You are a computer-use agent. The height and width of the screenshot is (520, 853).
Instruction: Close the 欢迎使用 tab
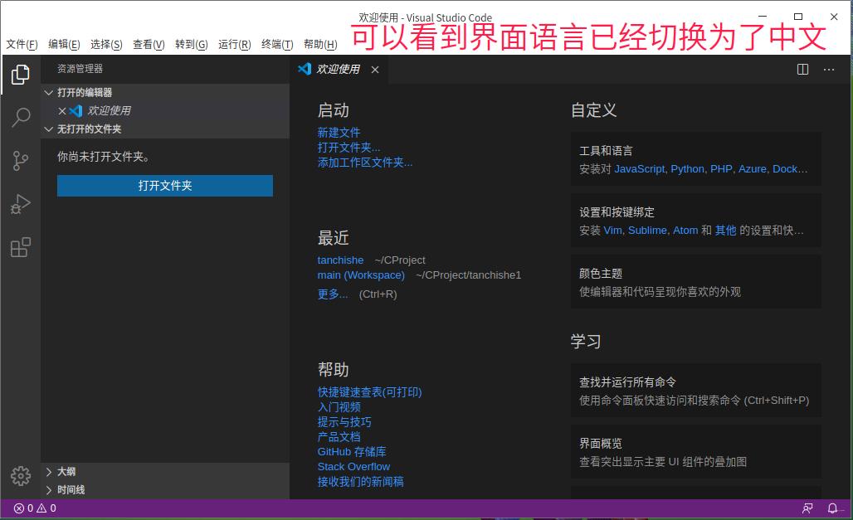point(374,70)
